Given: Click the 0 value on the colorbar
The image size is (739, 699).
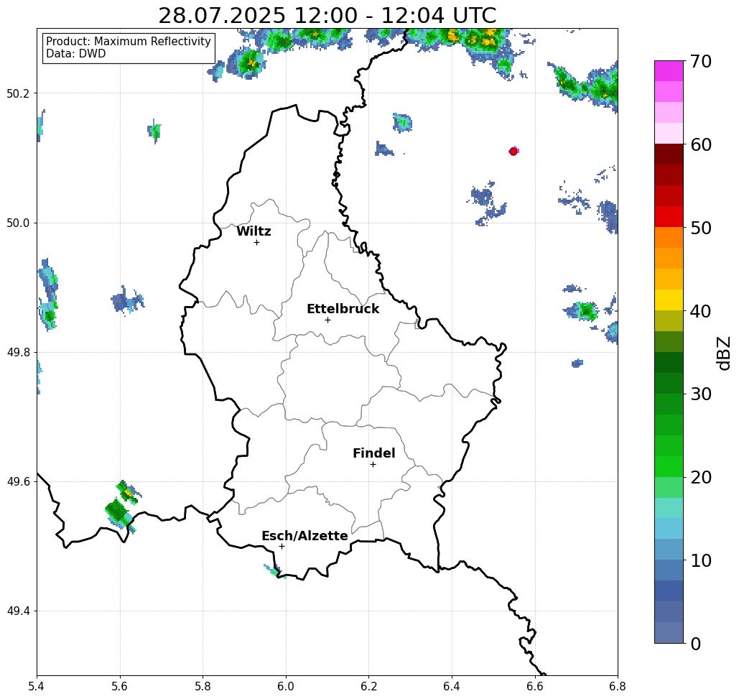Looking at the screenshot, I should 696,644.
